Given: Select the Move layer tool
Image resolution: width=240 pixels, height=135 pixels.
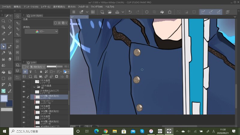Looking at the screenshot, I should pyautogui.click(x=10, y=27).
